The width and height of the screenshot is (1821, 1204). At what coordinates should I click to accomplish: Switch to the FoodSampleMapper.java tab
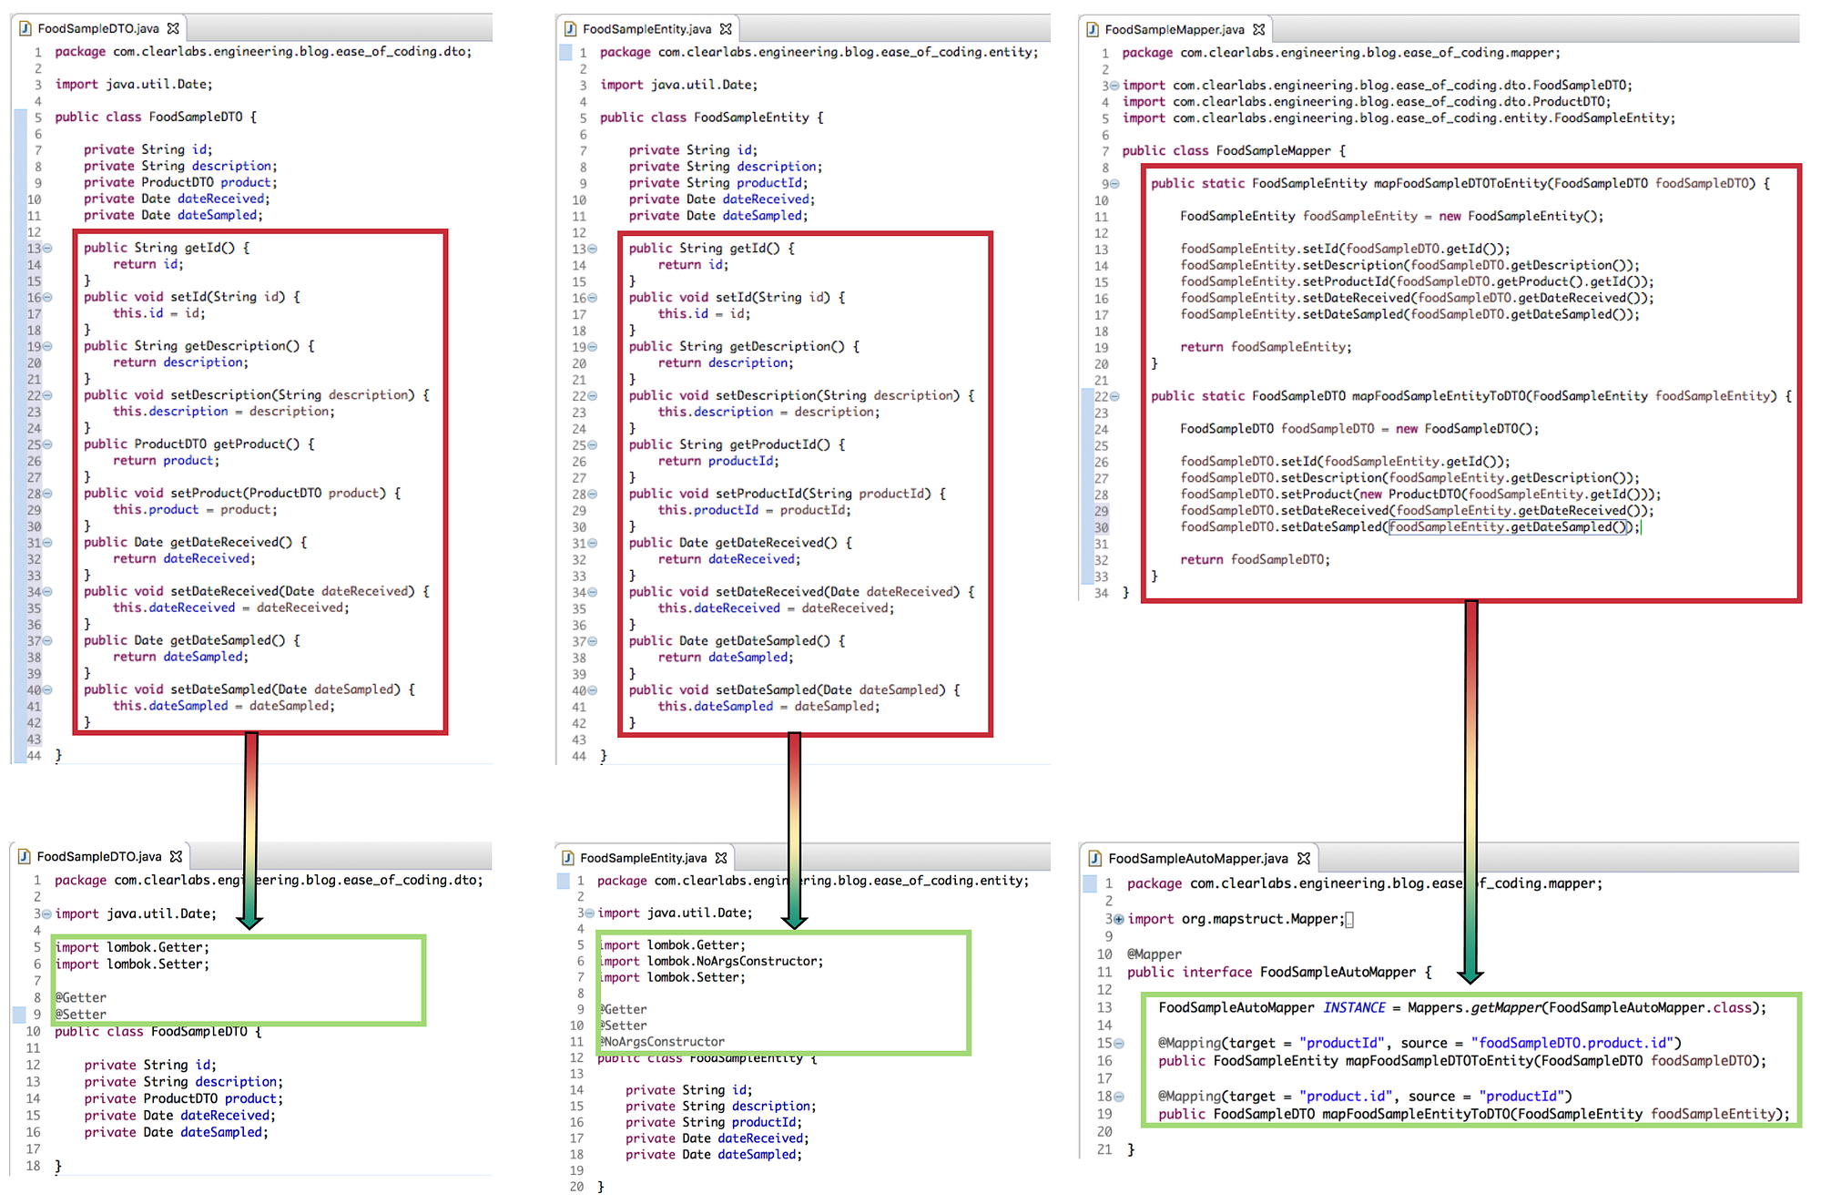[x=1174, y=29]
